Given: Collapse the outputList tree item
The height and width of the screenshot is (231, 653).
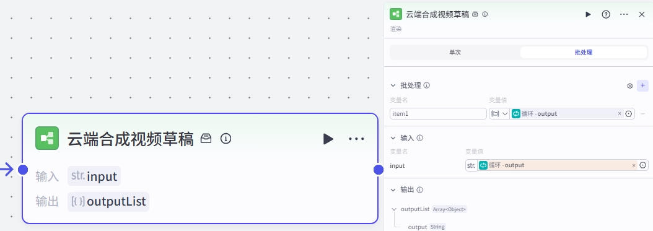Looking at the screenshot, I should point(395,209).
